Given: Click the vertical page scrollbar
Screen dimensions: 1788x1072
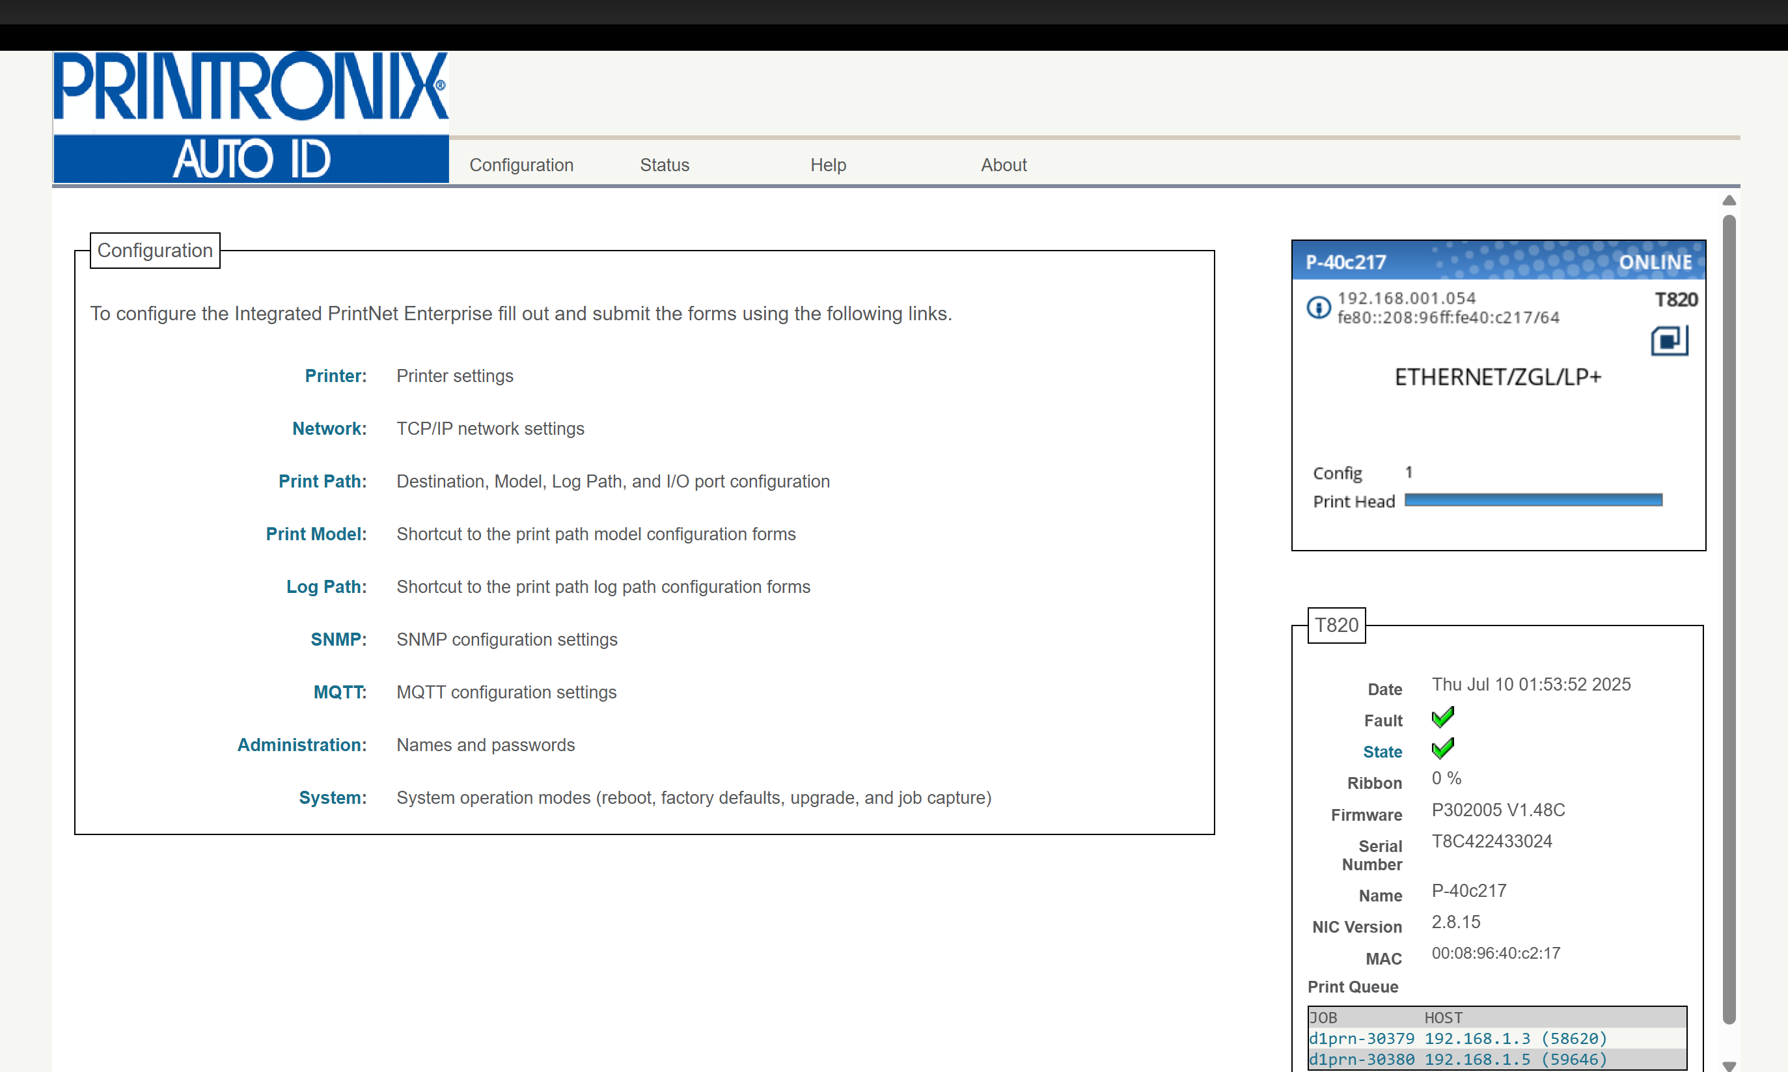Looking at the screenshot, I should coord(1729,619).
